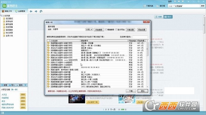Go back with the left arrow icon

click(x=31, y=11)
